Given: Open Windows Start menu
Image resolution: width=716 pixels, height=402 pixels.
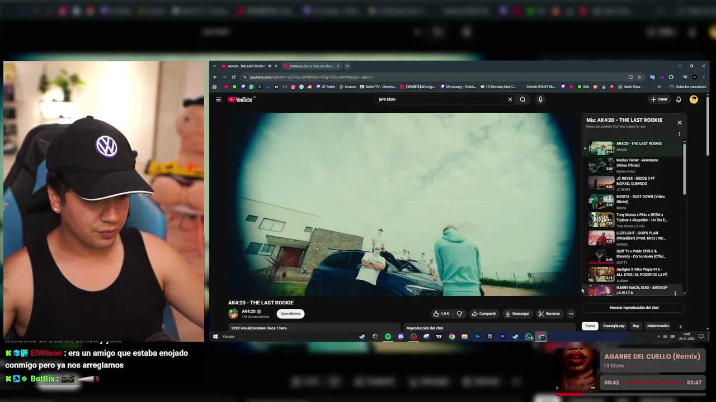Looking at the screenshot, I should click(215, 337).
